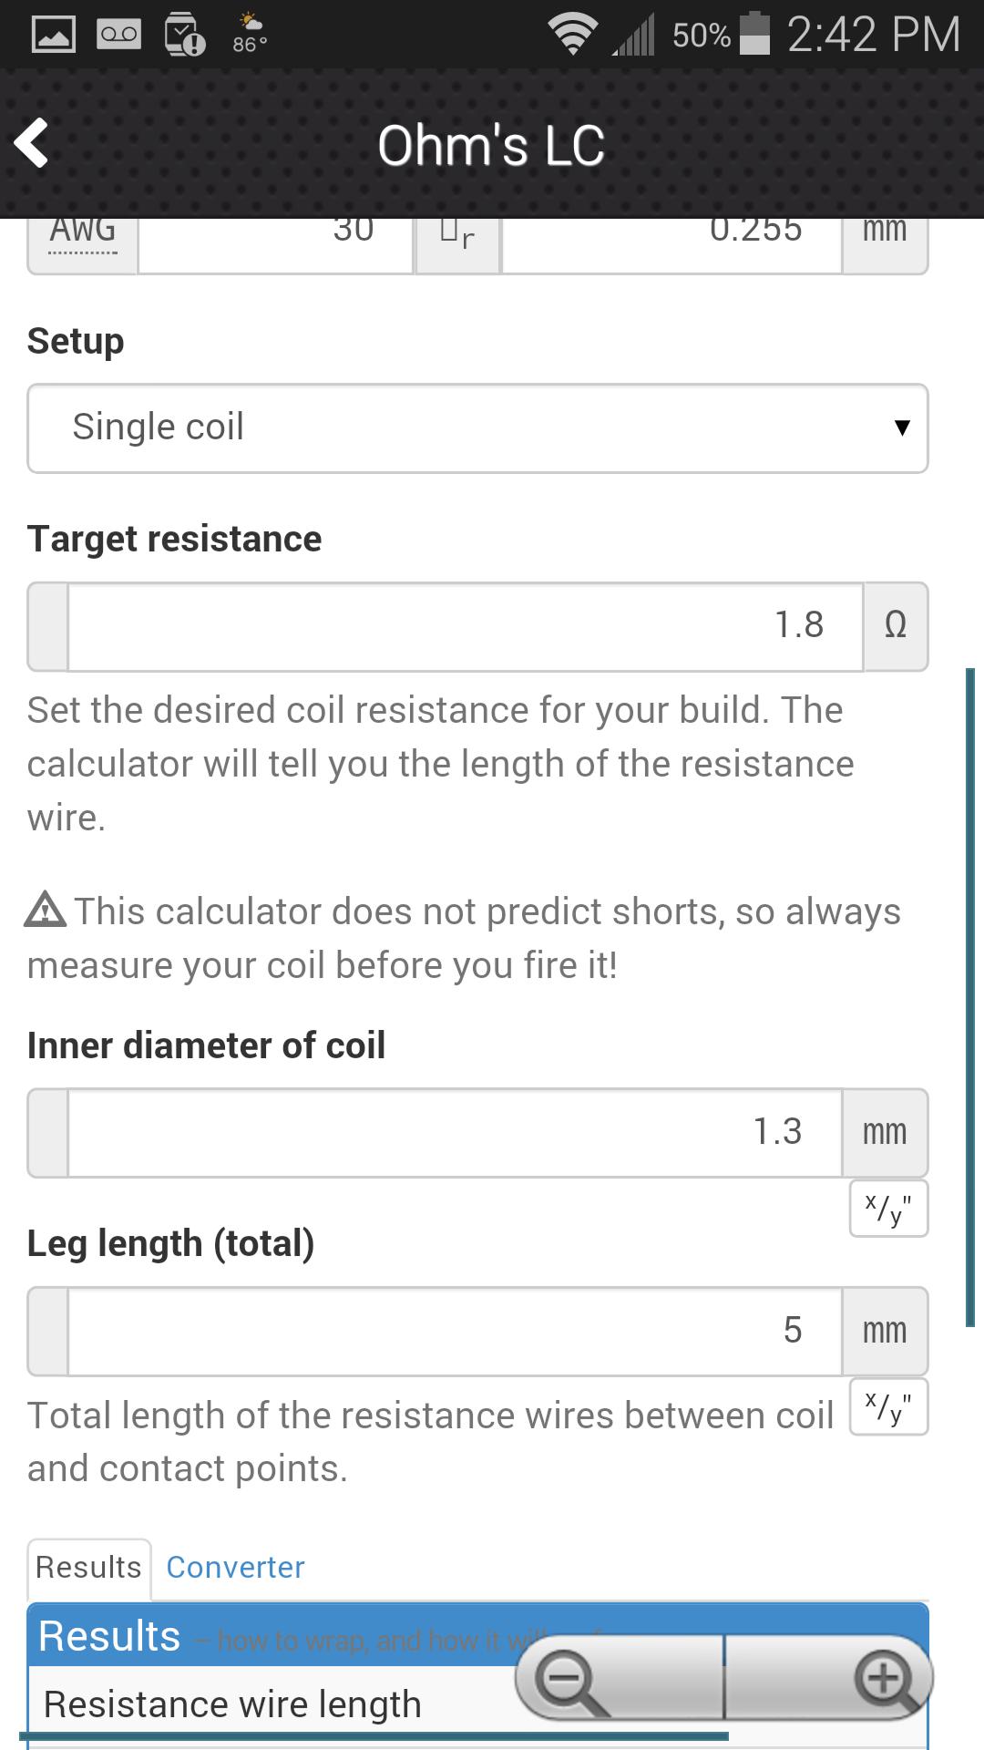The width and height of the screenshot is (984, 1750).
Task: Tap the battery status icon
Action: pyautogui.click(x=754, y=34)
